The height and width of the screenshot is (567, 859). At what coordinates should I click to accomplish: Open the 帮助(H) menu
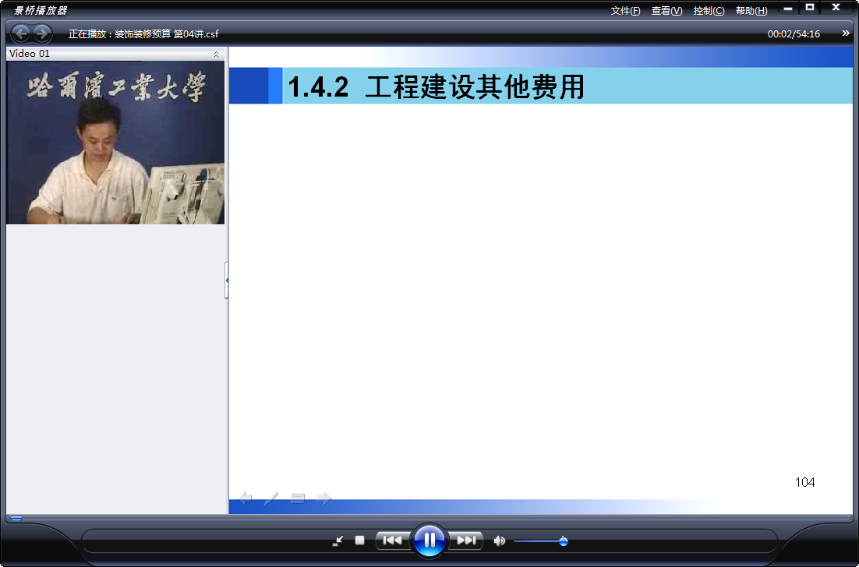pyautogui.click(x=751, y=11)
